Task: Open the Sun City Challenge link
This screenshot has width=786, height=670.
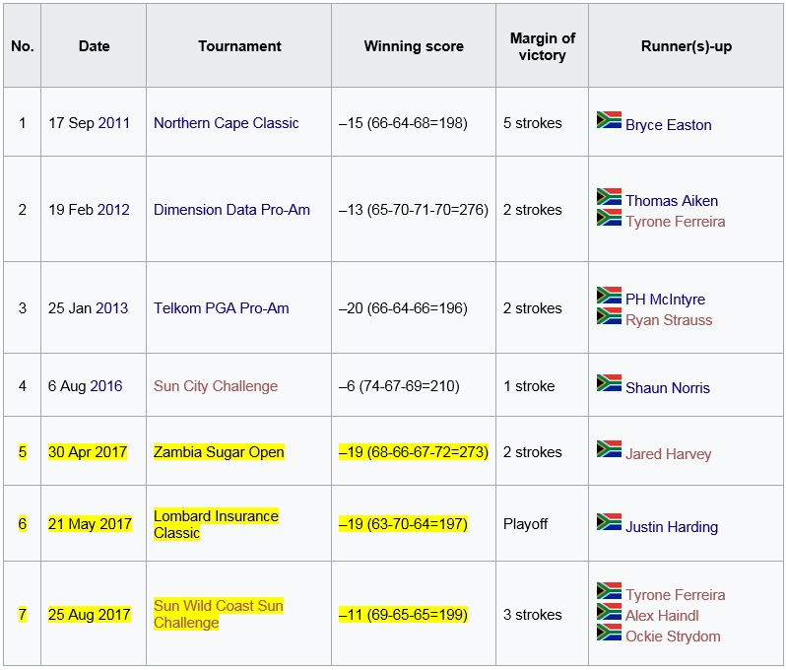Action: tap(216, 386)
